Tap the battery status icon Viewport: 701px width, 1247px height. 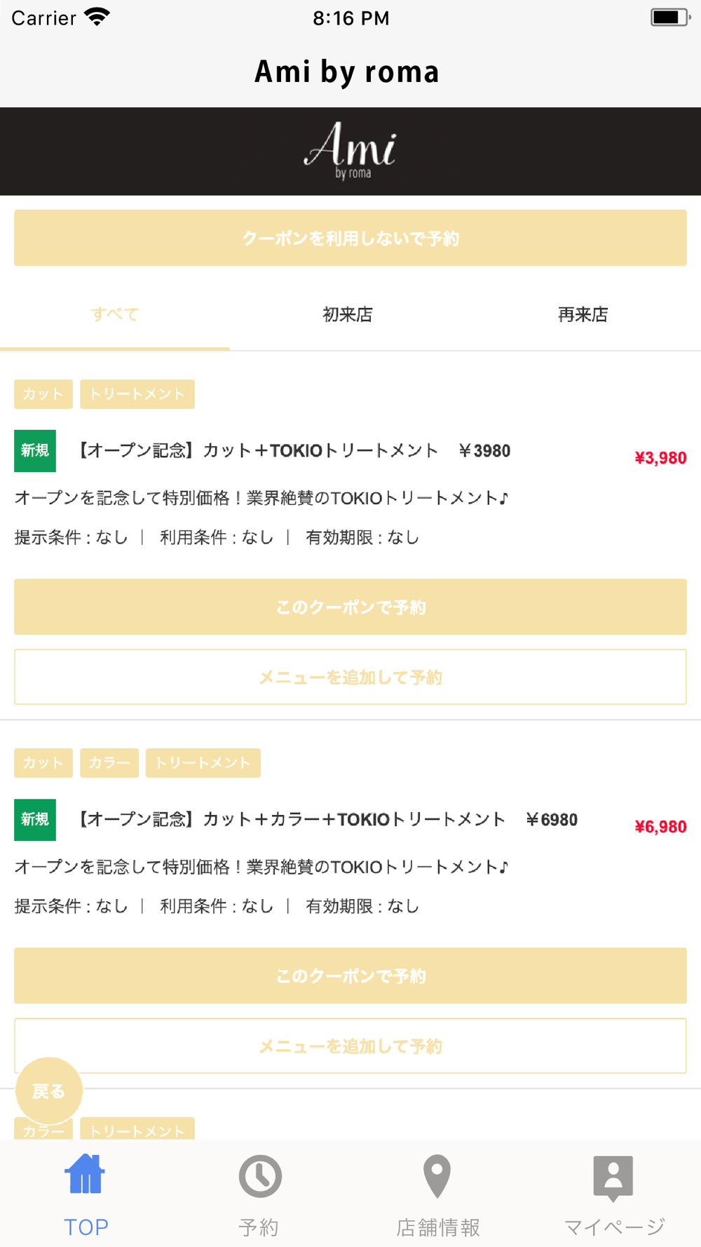[x=670, y=18]
